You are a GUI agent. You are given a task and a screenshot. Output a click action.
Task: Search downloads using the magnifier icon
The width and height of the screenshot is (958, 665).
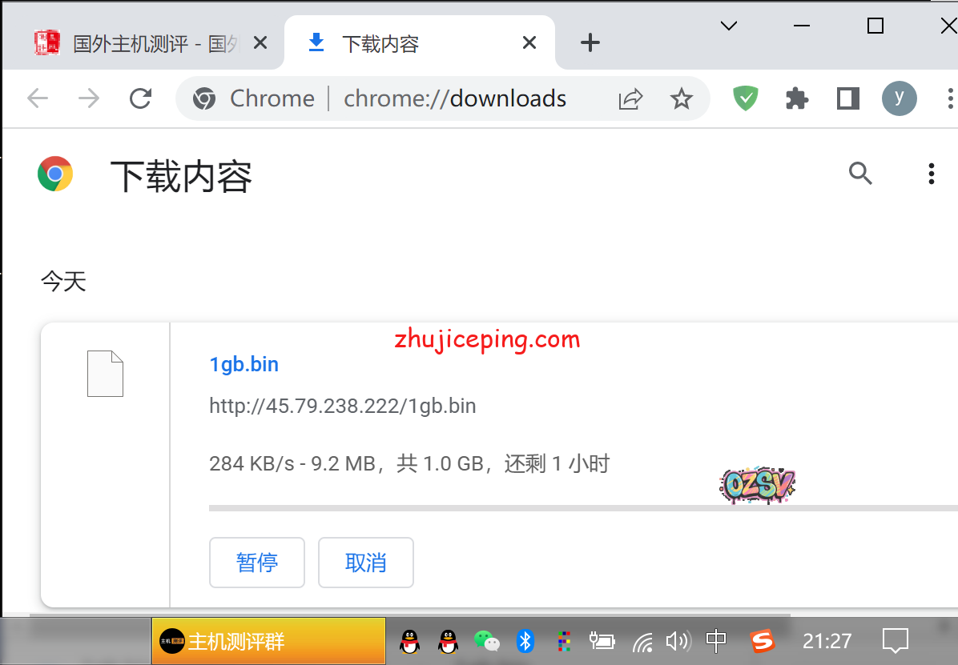pos(860,173)
